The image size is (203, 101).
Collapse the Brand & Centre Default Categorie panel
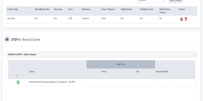pos(194,55)
